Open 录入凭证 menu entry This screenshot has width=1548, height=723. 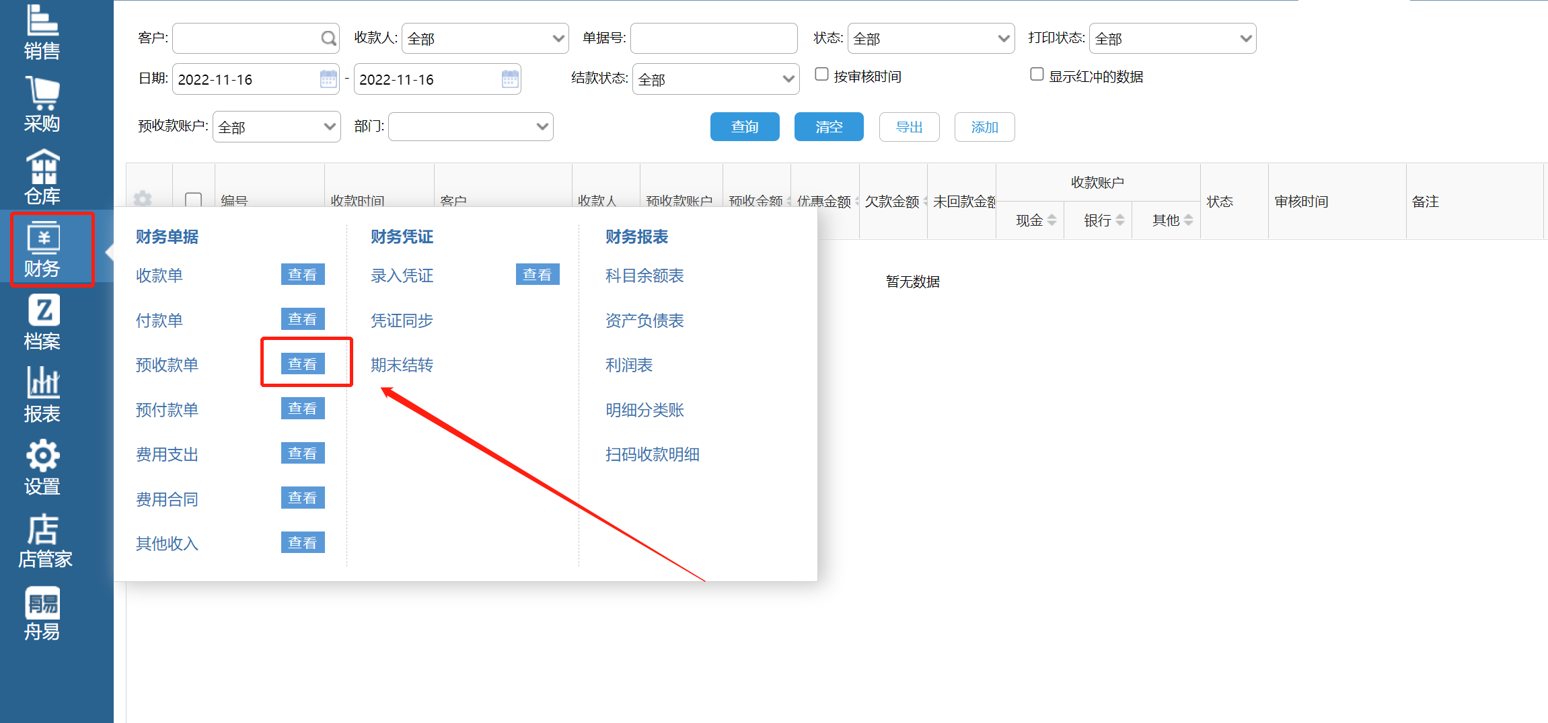[x=402, y=275]
